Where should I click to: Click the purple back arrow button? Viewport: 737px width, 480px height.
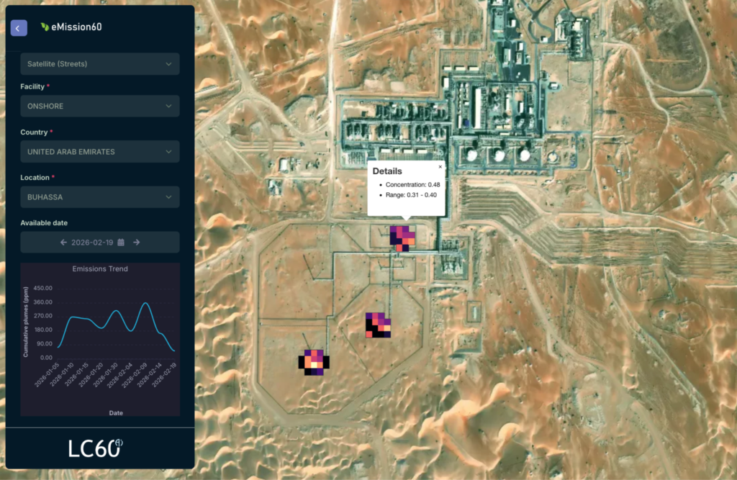pos(19,28)
